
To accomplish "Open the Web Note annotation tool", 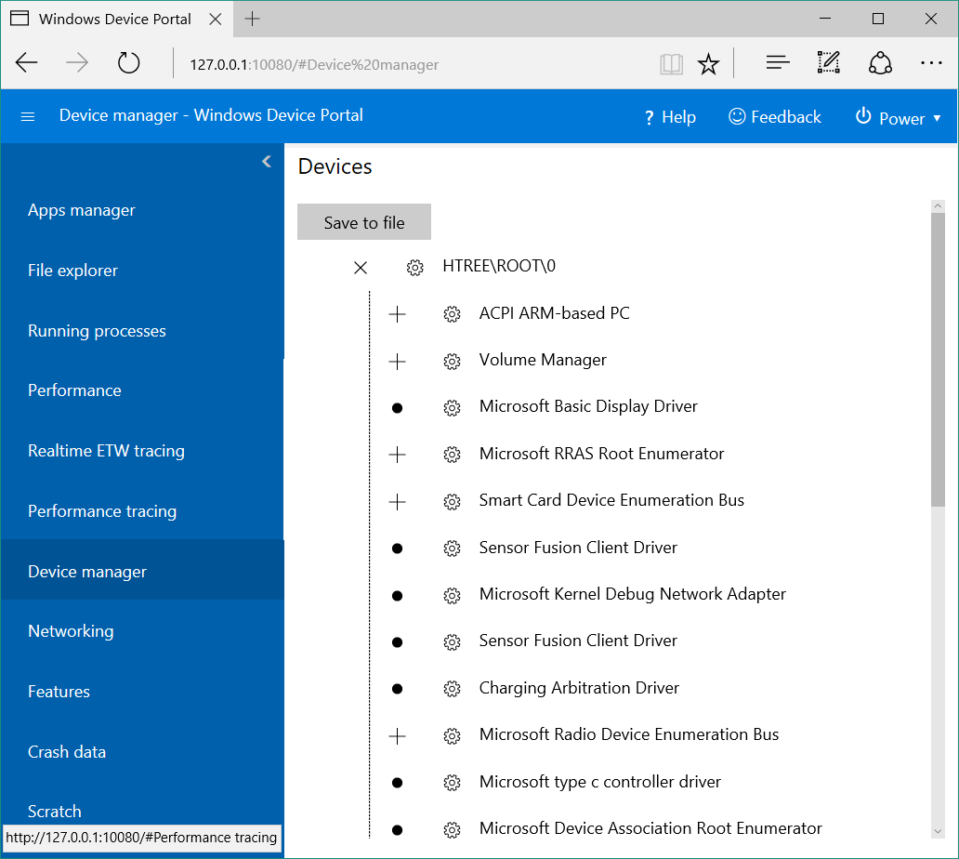I will click(x=828, y=62).
